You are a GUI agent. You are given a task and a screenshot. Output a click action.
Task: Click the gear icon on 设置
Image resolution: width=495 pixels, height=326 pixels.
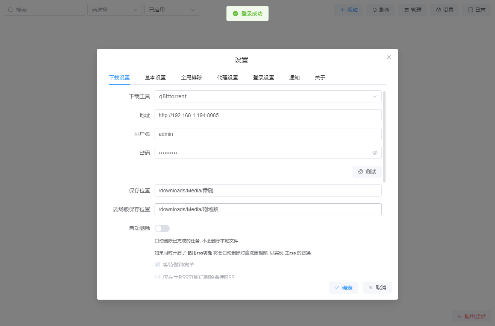(438, 10)
